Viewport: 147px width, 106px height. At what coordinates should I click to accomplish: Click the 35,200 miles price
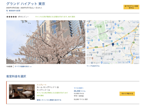pos(80,91)
